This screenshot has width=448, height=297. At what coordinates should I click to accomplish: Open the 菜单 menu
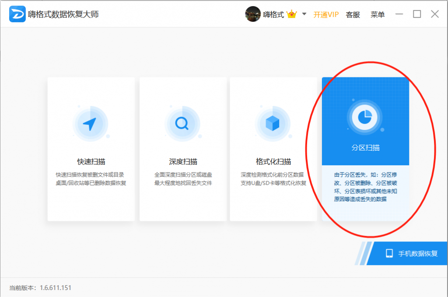point(378,14)
